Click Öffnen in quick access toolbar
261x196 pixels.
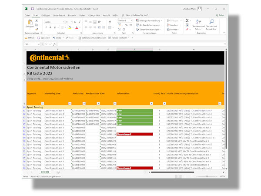coord(30,38)
